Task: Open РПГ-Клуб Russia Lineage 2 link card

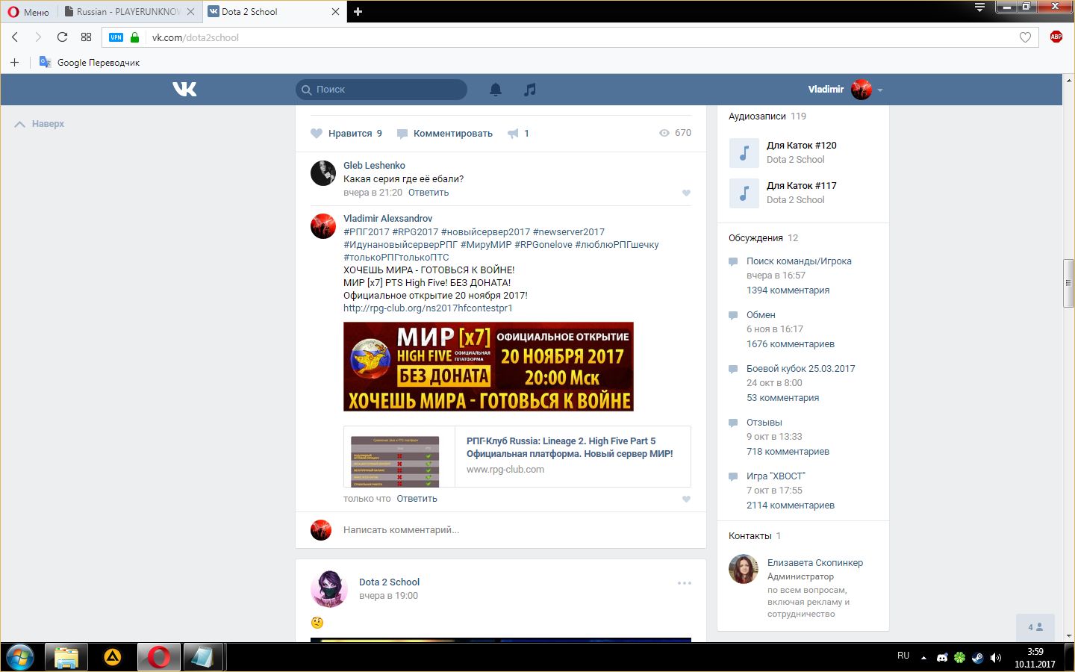Action: (x=517, y=456)
